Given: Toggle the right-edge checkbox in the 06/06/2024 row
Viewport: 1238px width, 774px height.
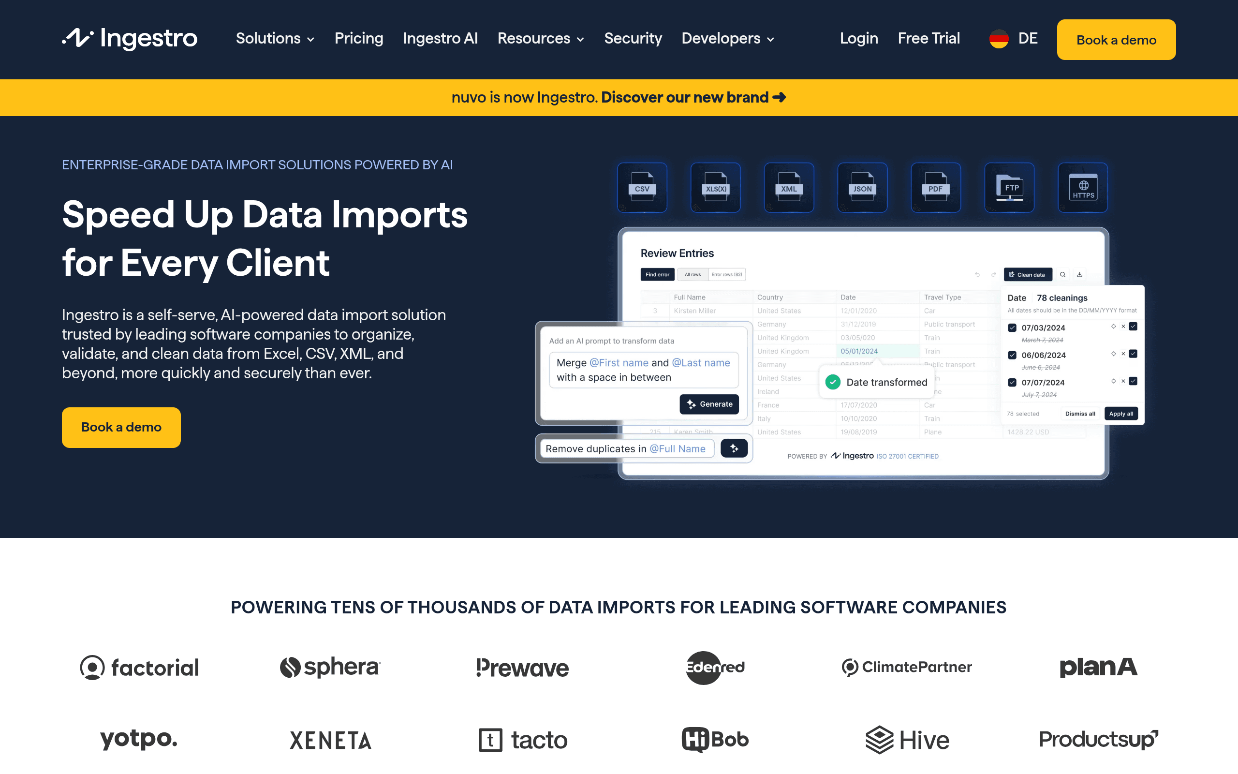Looking at the screenshot, I should click(x=1133, y=354).
